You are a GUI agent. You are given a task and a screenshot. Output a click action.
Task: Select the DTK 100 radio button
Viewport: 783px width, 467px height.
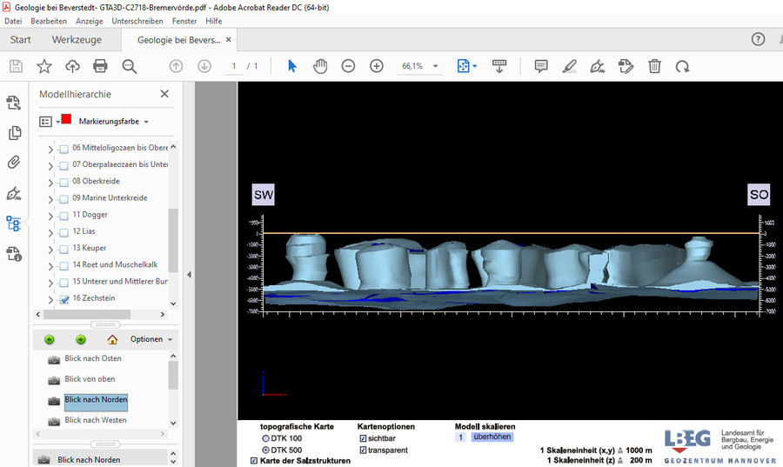266,438
